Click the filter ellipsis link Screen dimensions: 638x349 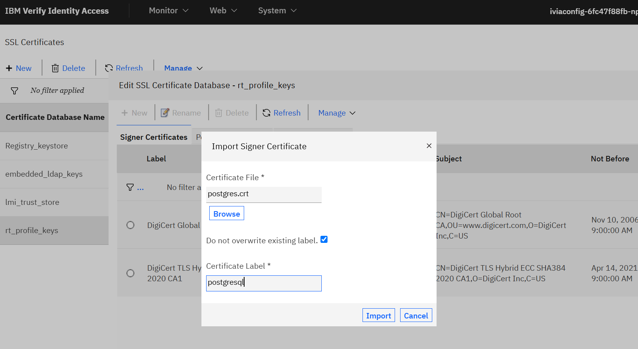point(140,188)
